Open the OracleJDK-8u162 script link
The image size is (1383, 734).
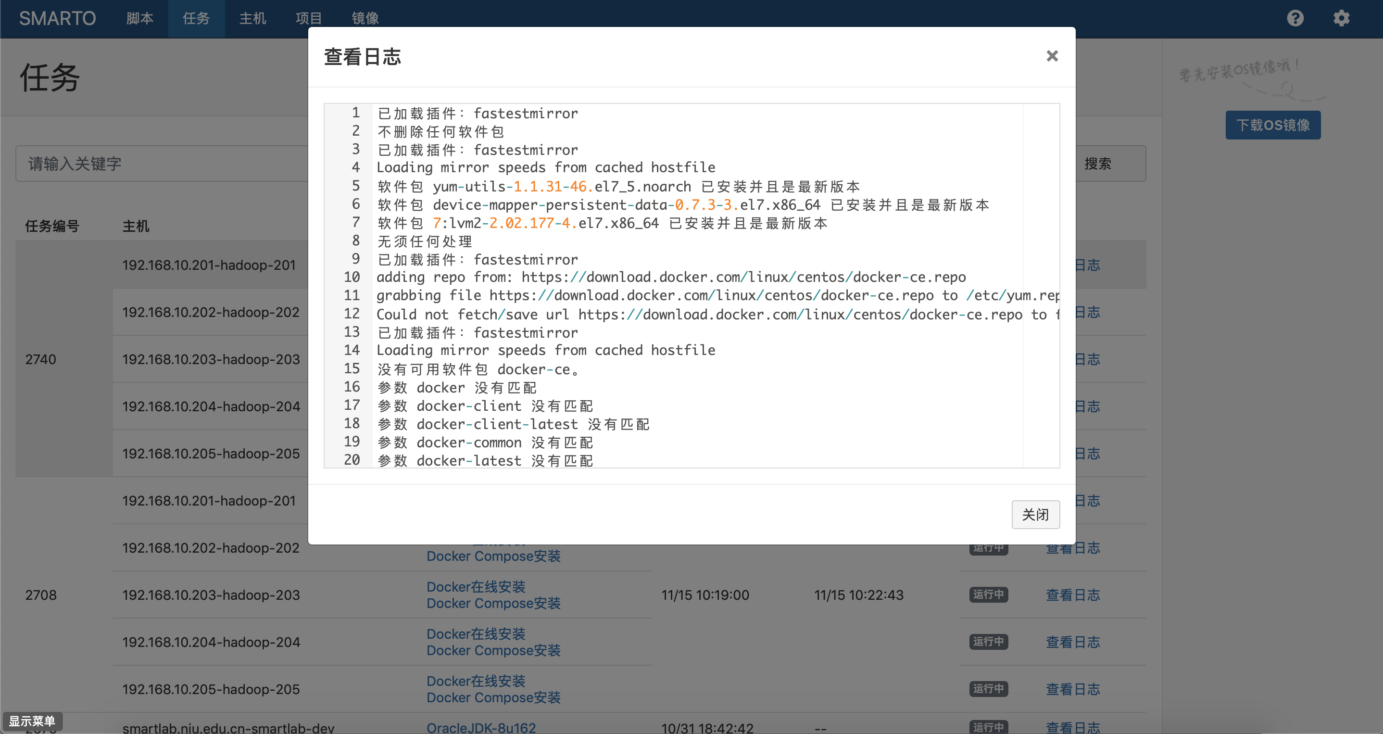pos(481,728)
